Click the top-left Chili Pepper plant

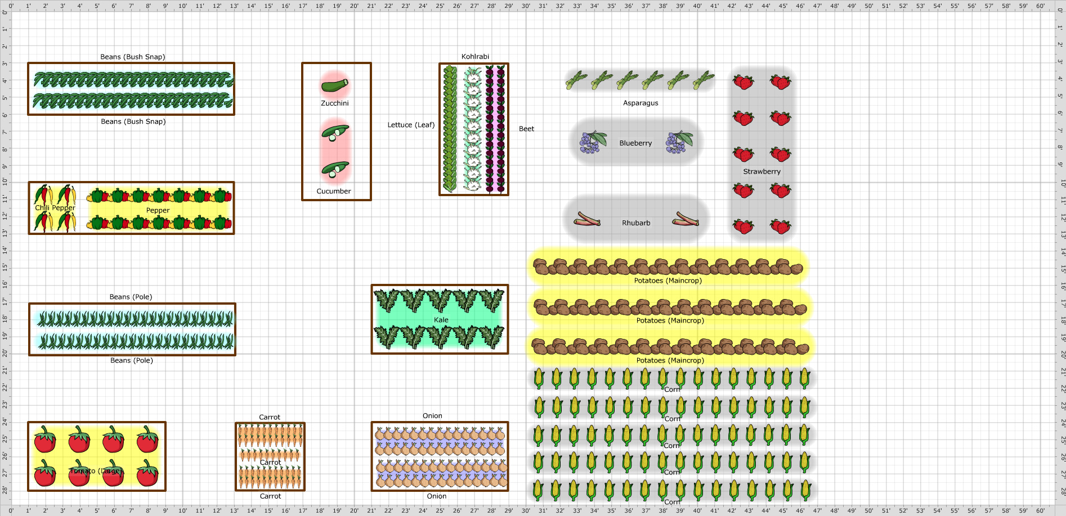[43, 194]
